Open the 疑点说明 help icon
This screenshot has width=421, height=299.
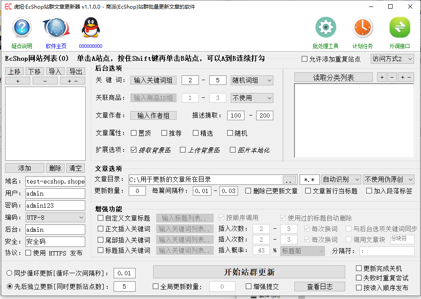click(x=22, y=27)
